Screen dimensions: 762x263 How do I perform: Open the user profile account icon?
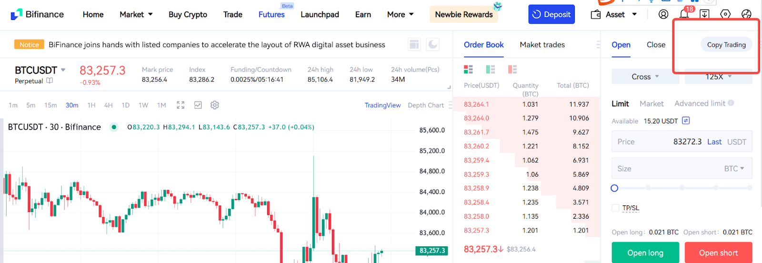click(x=663, y=14)
